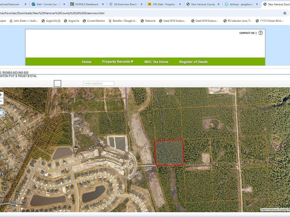Go to the Home menu item
The image size is (290, 217).
87,62
